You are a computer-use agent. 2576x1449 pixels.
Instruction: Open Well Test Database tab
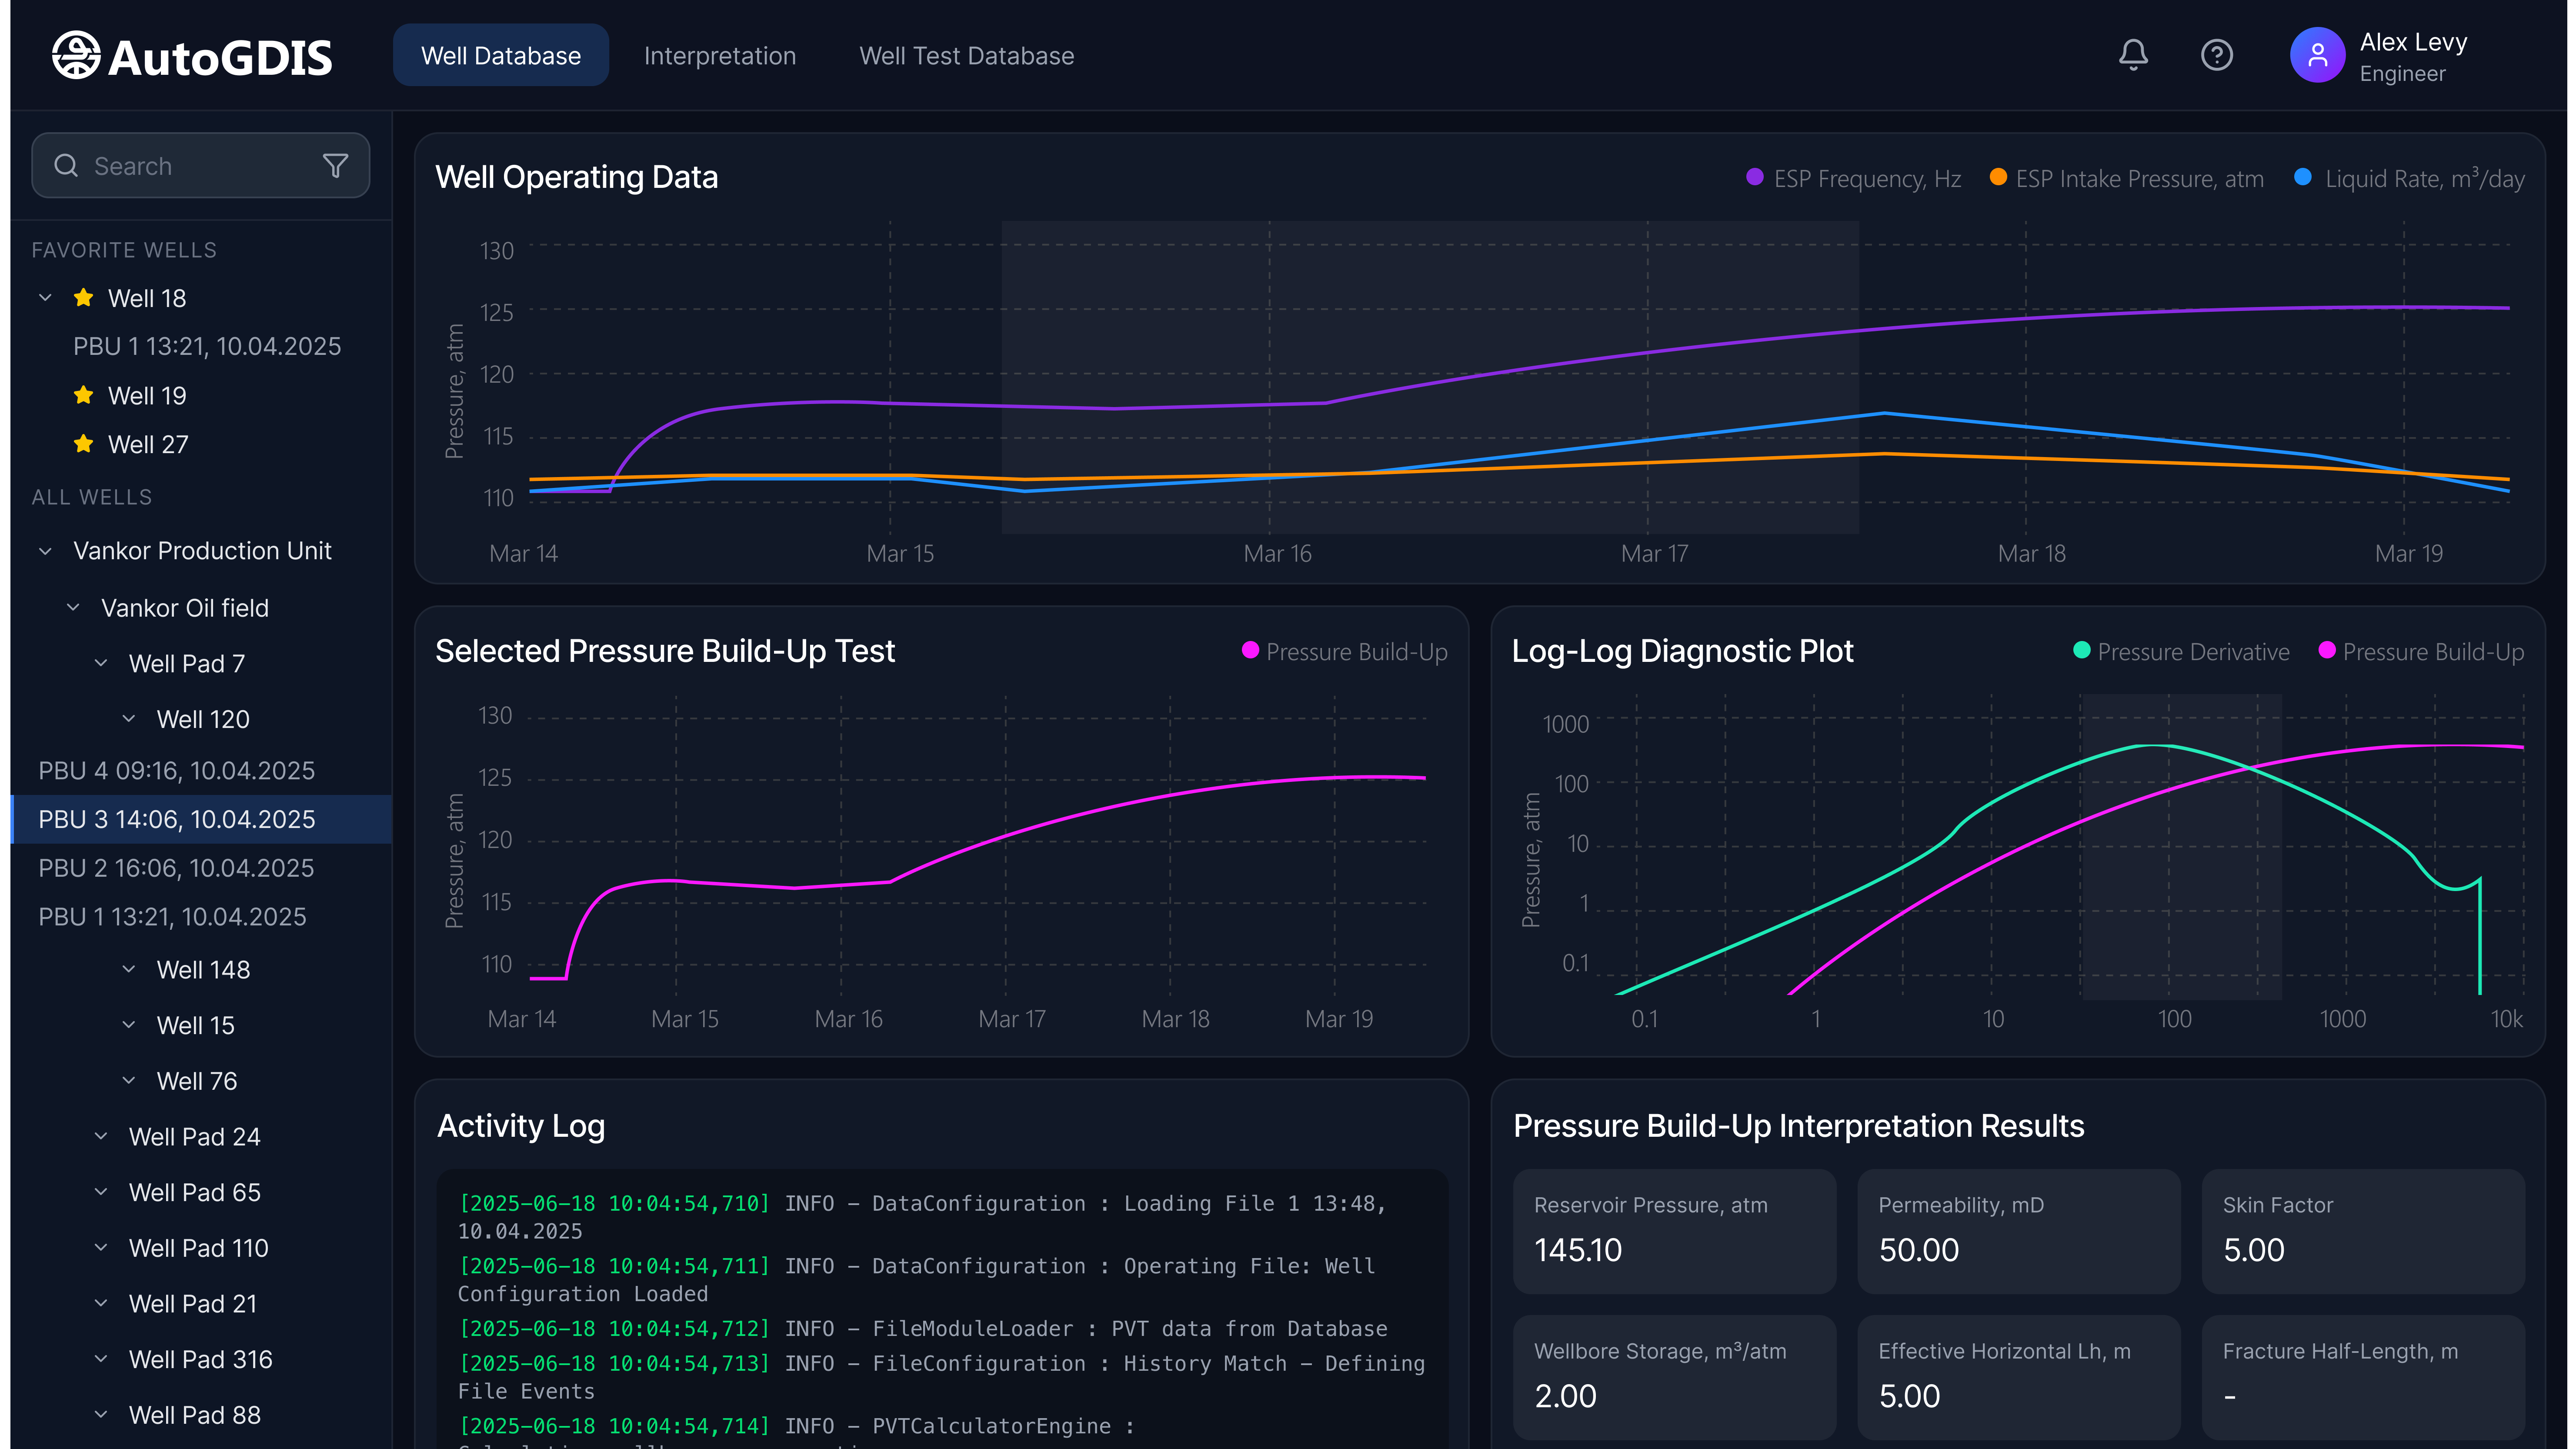click(x=967, y=56)
